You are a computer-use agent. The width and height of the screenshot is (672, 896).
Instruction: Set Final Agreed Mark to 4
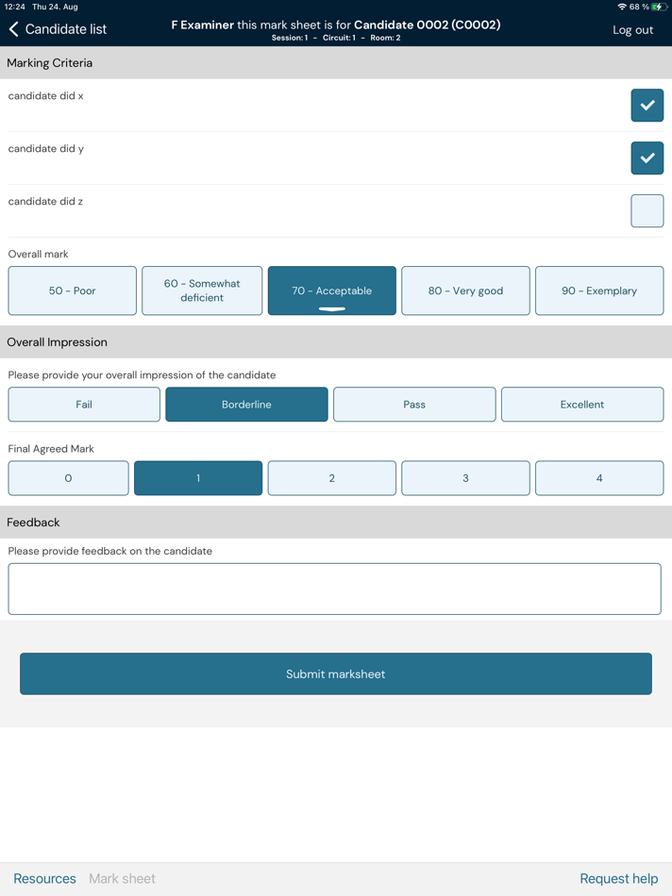pyautogui.click(x=598, y=478)
